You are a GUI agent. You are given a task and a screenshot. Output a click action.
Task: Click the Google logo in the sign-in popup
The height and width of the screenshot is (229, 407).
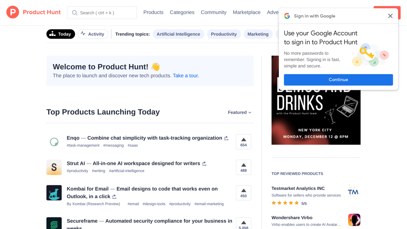point(287,16)
